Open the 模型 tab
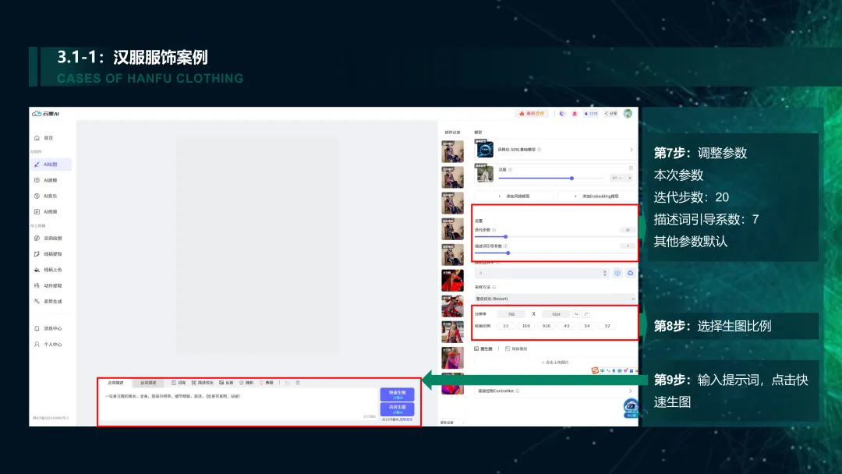842x474 pixels. point(478,132)
